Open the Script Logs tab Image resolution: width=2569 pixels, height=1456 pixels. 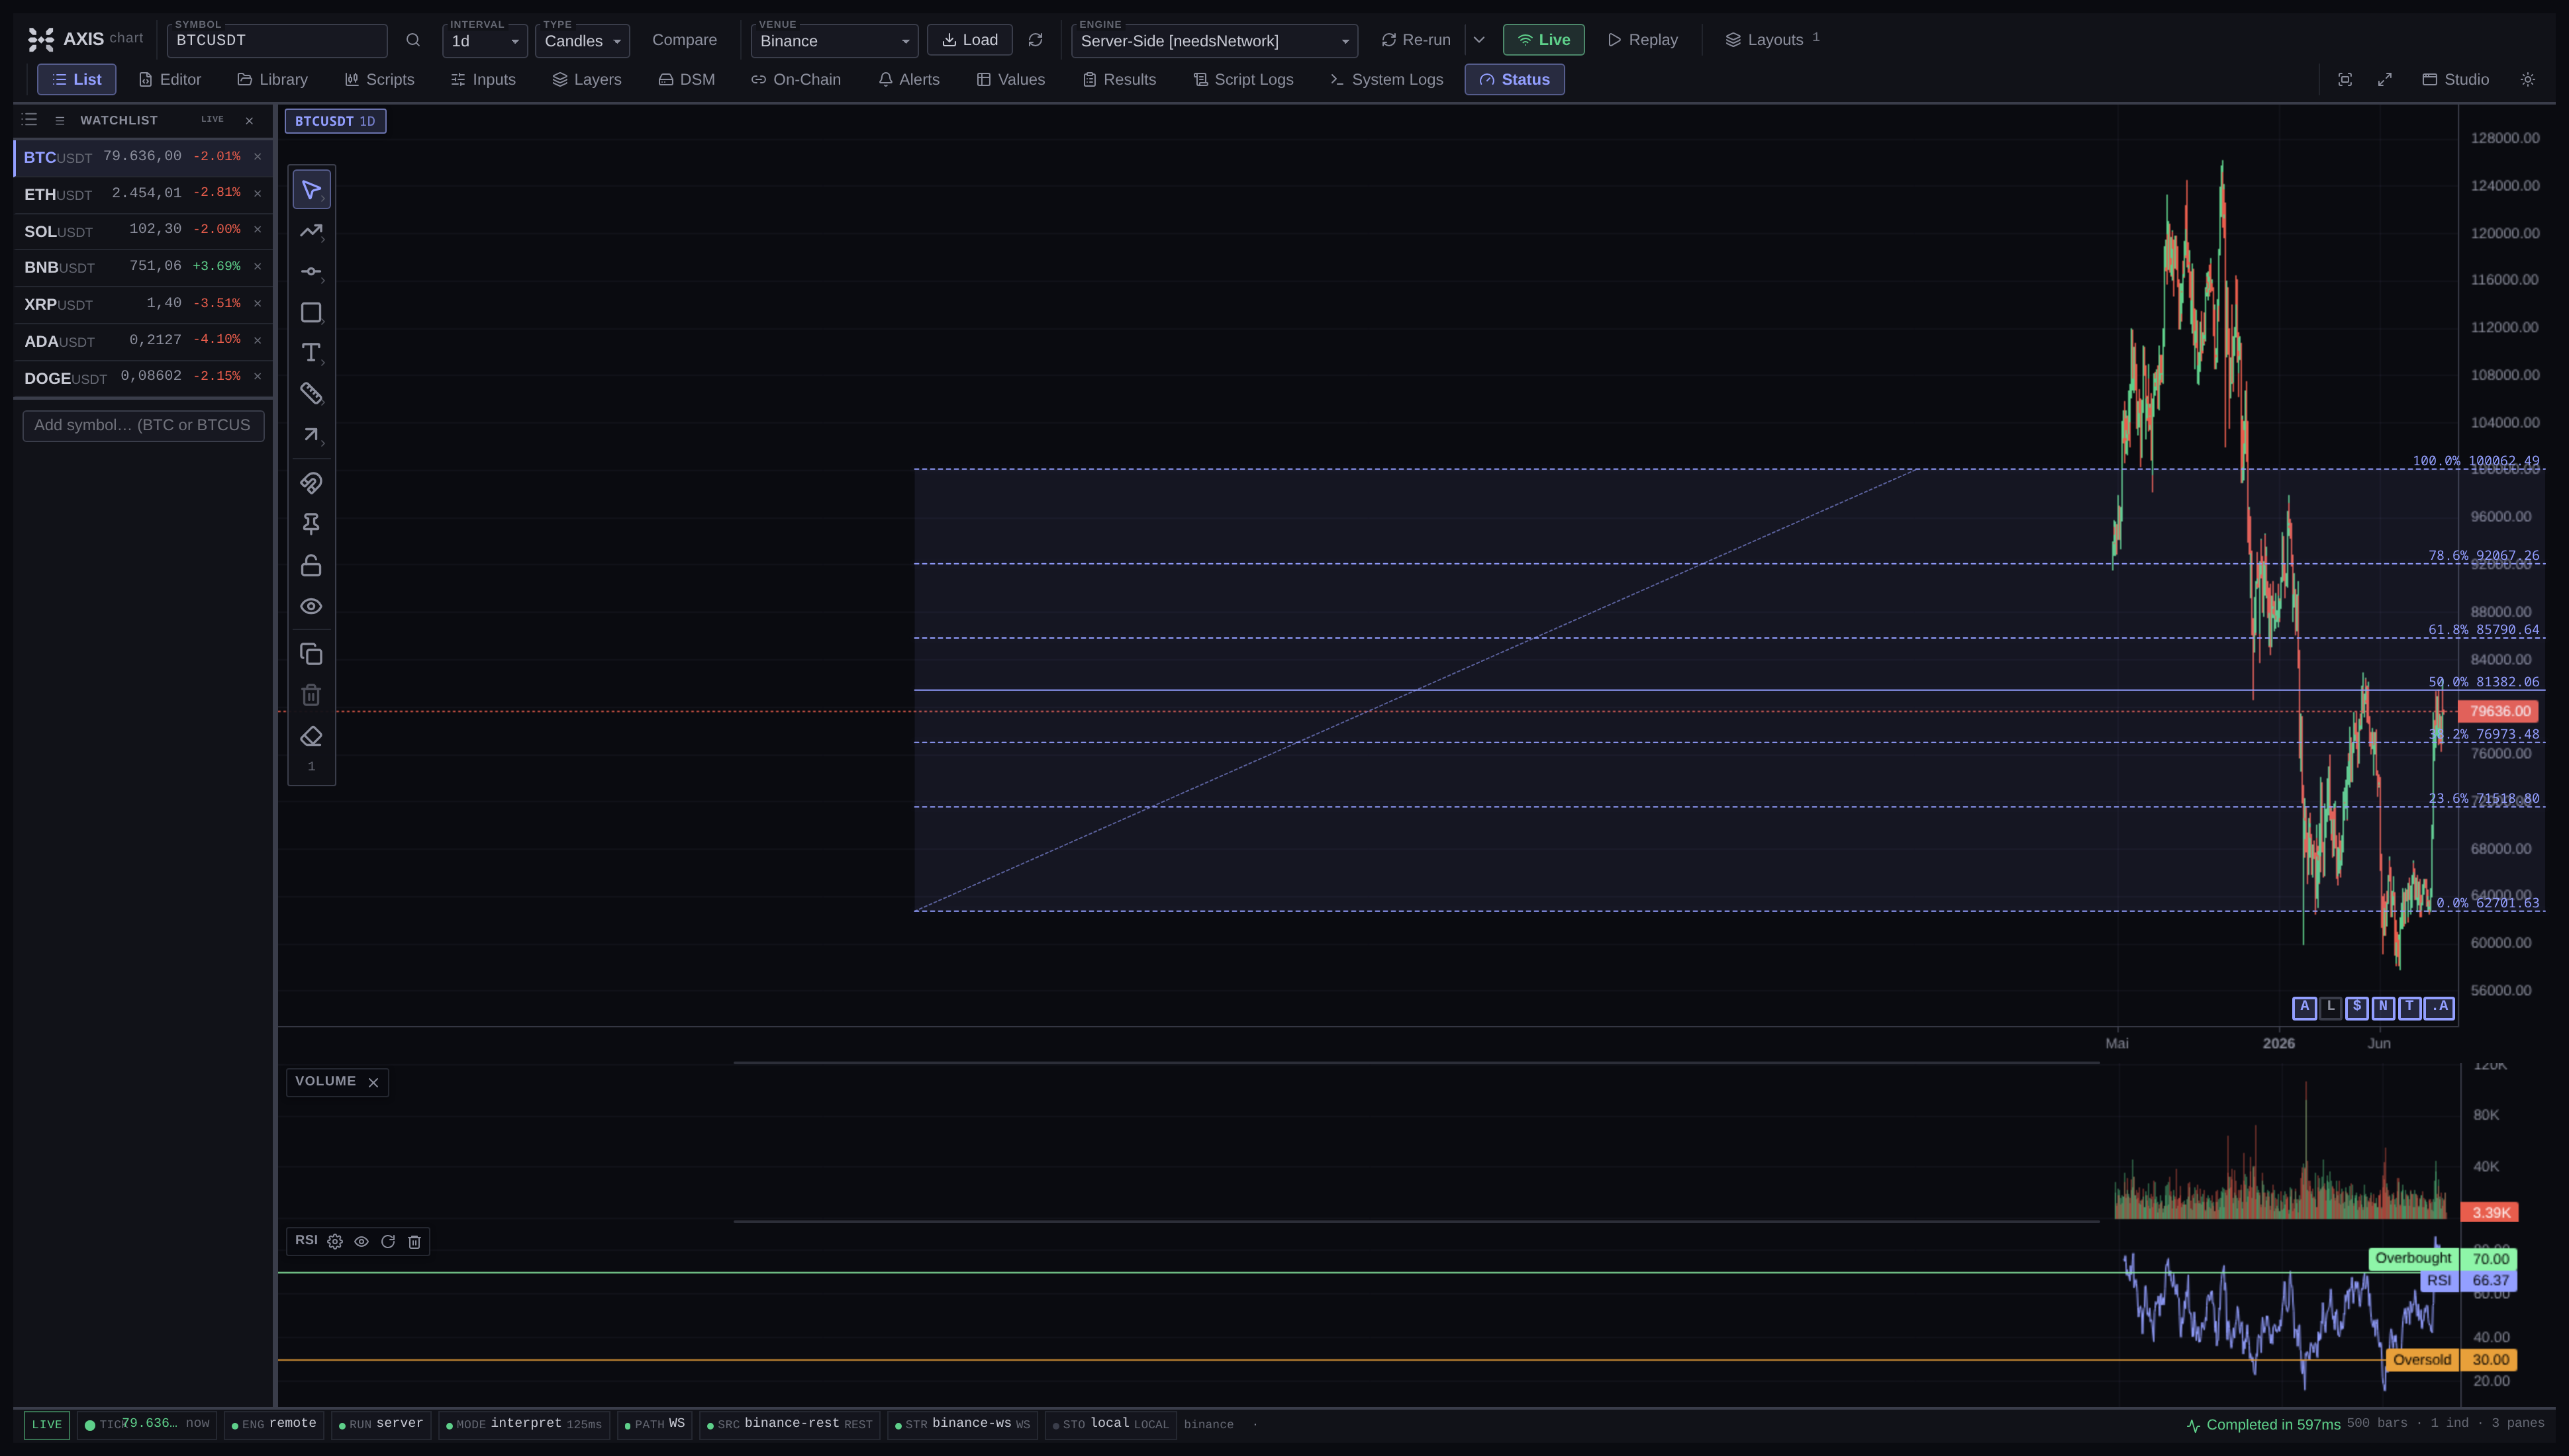1243,80
